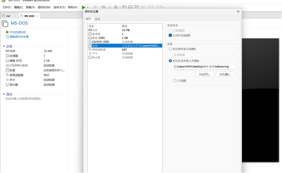Screen dimensions: 282x173
Task: Toggle the 已连接(C) checkbox
Action: pyautogui.click(x=170, y=31)
